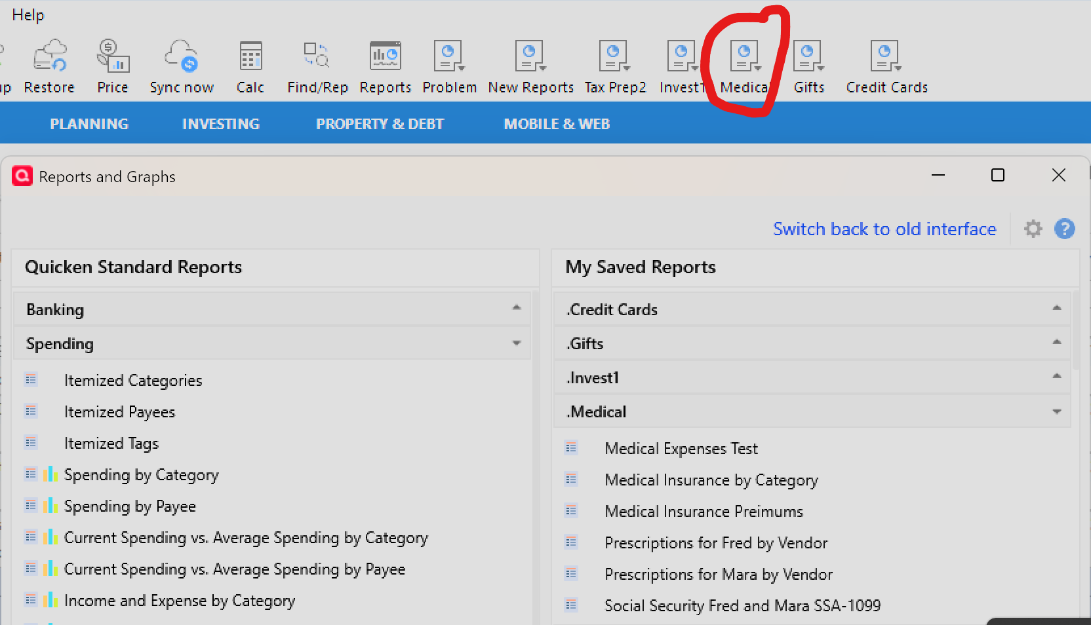Viewport: 1091px width, 625px height.
Task: Open the Gifts report toolbar icon
Action: point(809,56)
